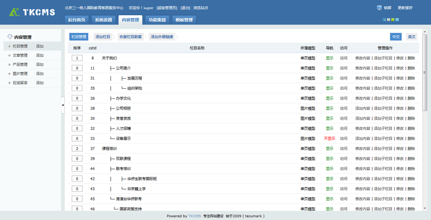431x220 pixels.
Task: Click 删除 for the 双联课程 row
Action: click(411, 158)
